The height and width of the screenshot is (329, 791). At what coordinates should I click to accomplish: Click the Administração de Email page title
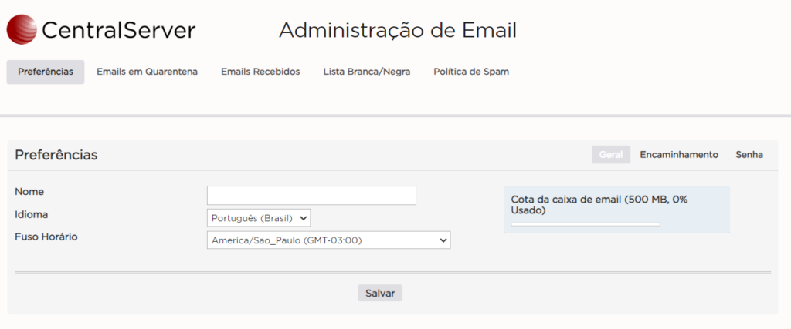[397, 31]
